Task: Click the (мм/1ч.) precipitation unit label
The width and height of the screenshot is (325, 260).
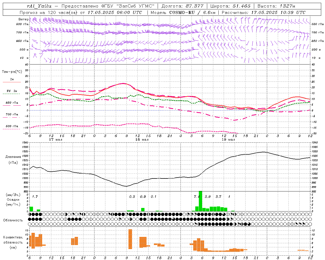Action: point(13,204)
